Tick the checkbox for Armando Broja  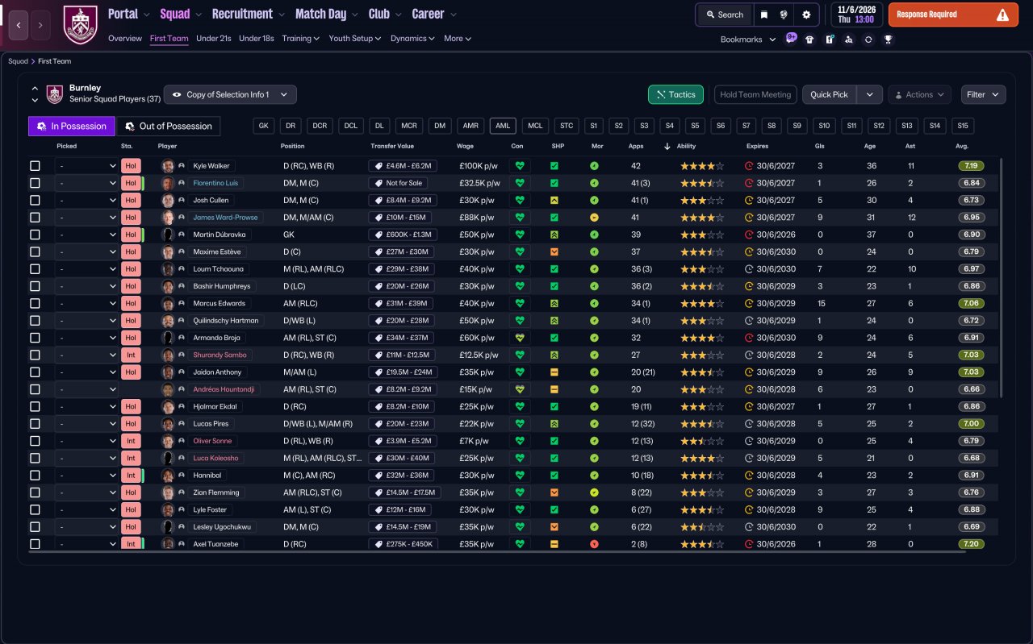(35, 338)
